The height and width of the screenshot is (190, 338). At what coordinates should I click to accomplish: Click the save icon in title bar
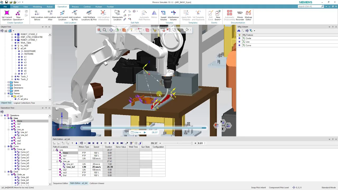[6, 2]
